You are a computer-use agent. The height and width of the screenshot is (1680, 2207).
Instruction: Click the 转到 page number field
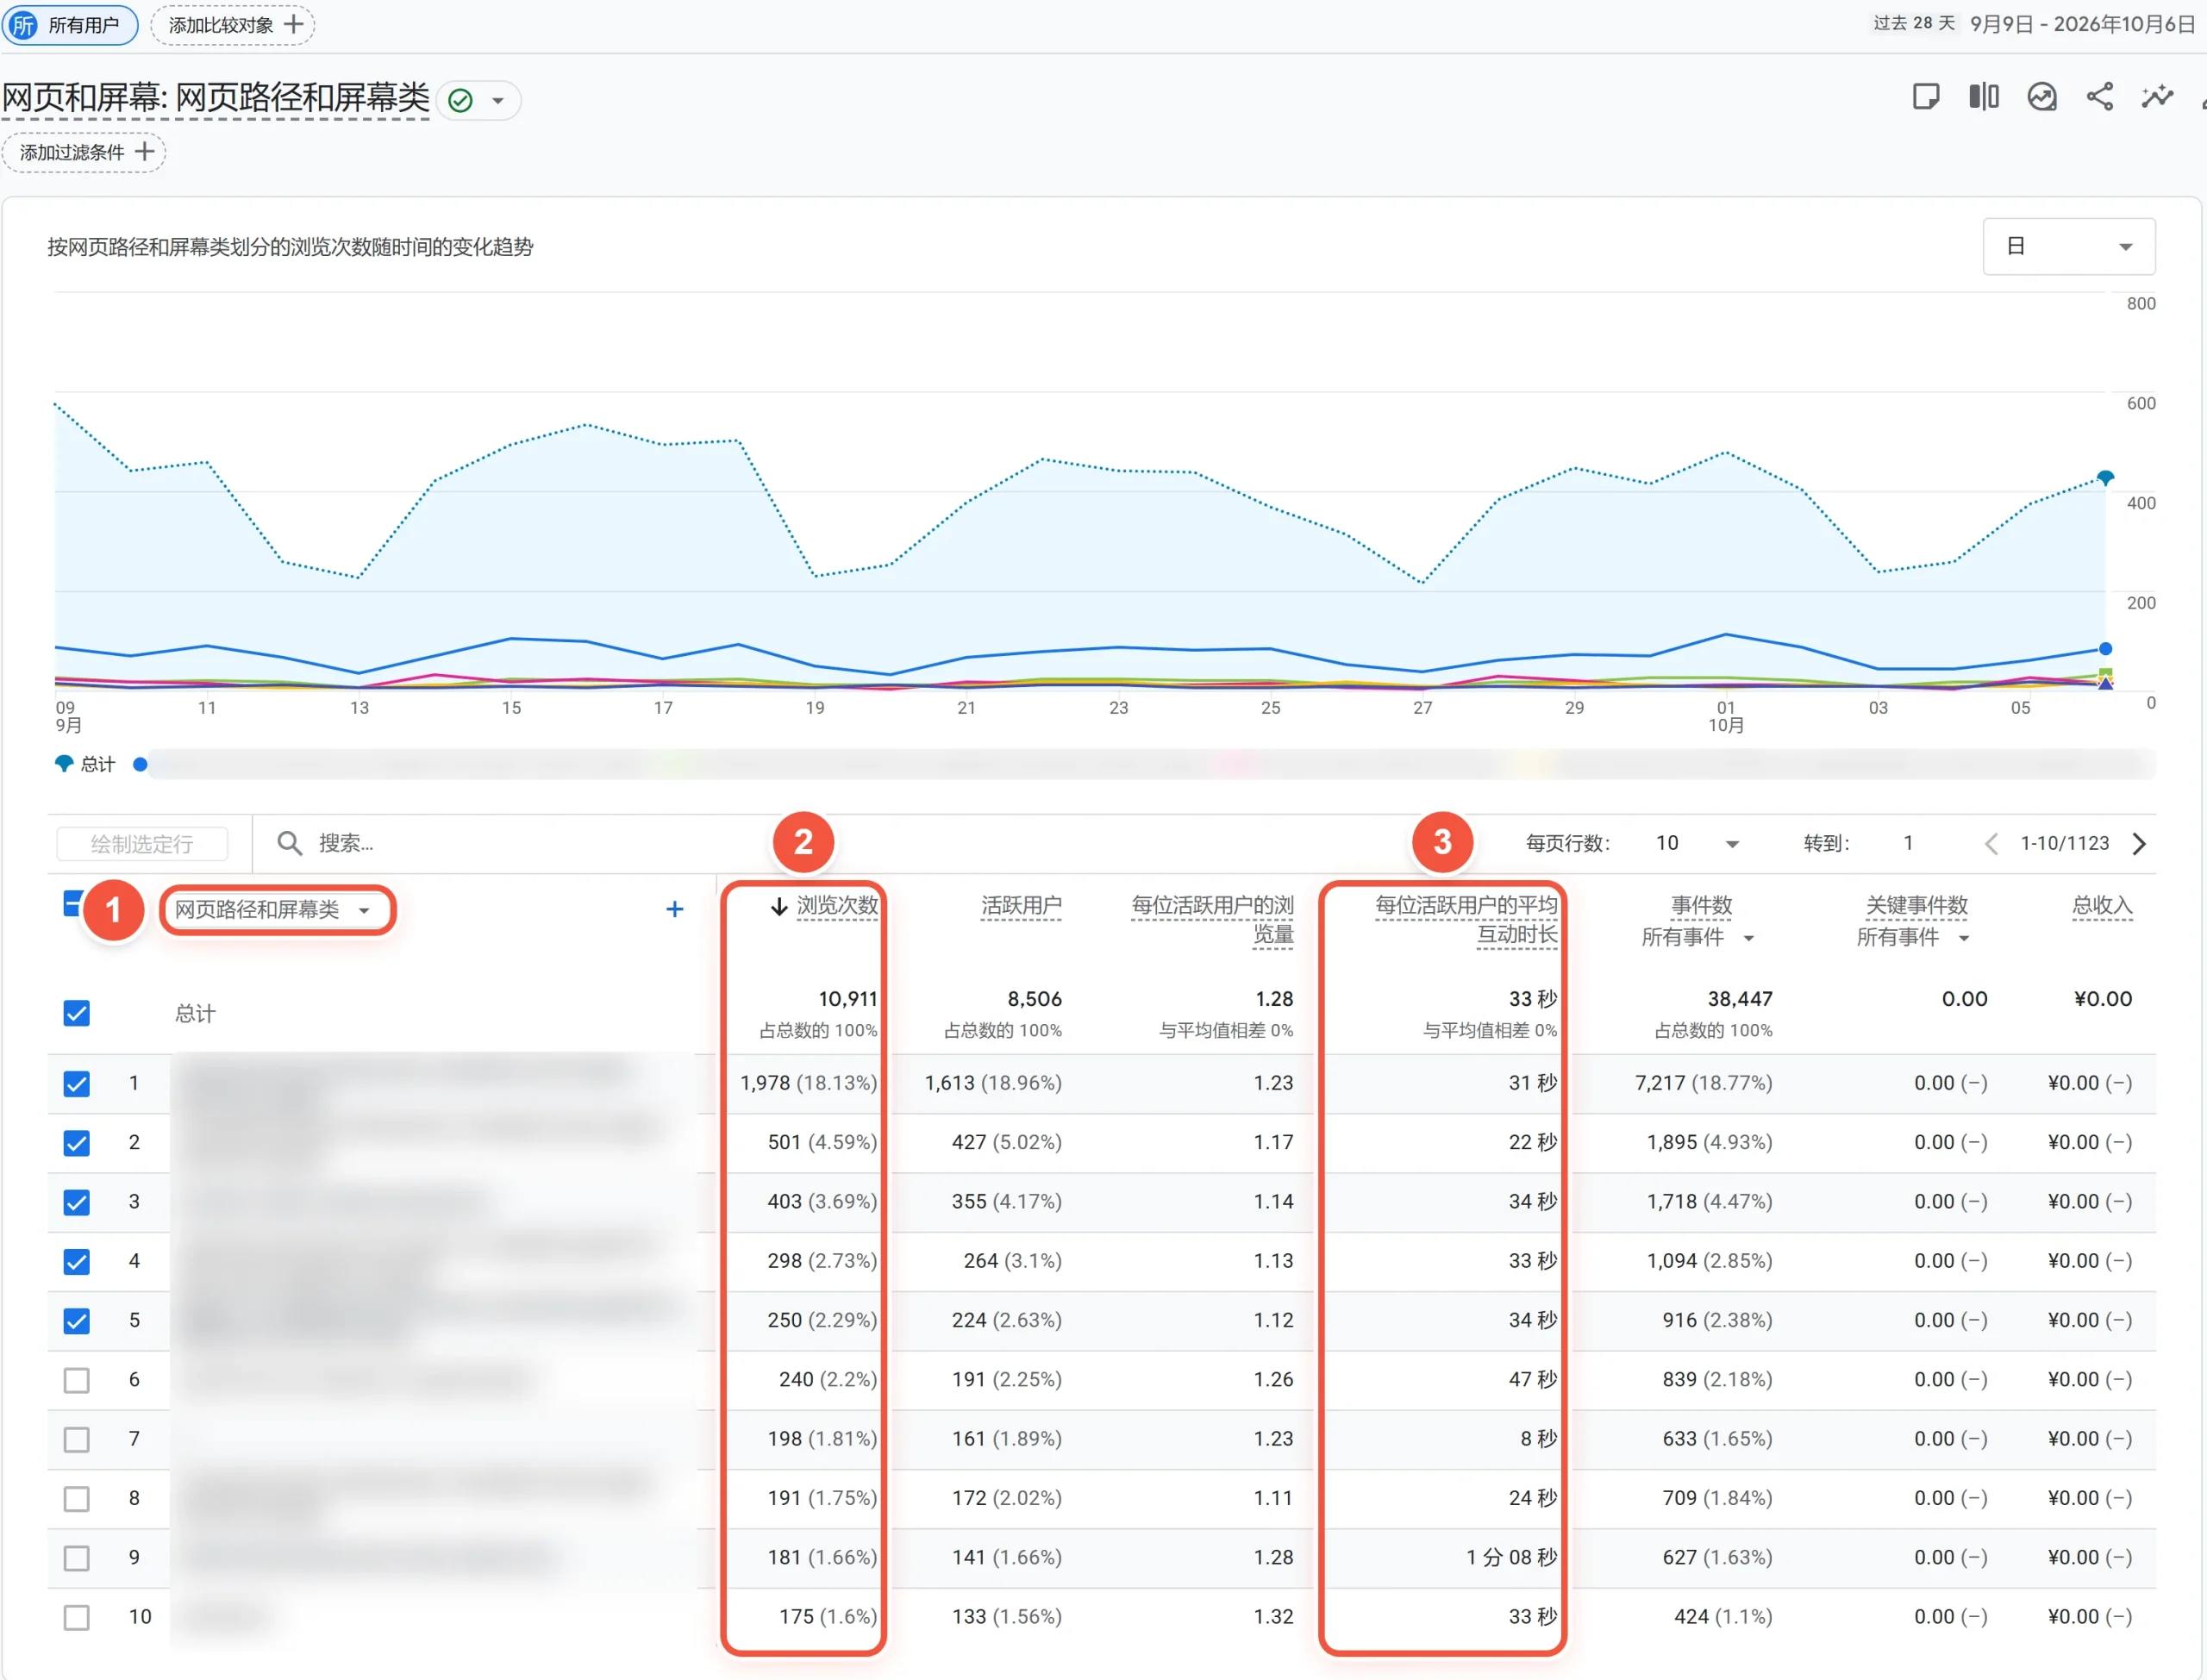[1909, 844]
